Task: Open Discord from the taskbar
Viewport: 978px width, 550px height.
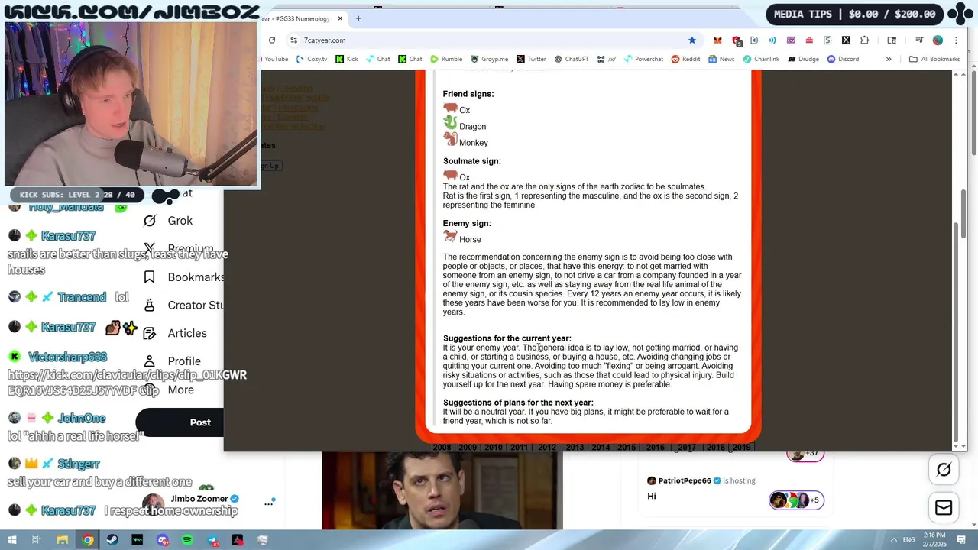Action: click(163, 540)
